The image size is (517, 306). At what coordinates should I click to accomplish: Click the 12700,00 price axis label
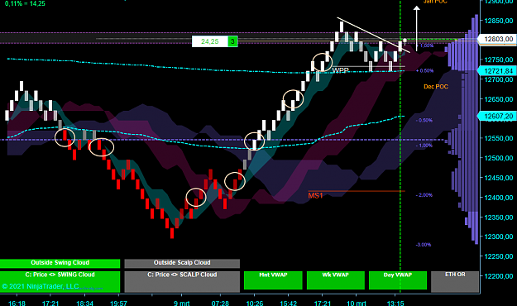pos(499,79)
